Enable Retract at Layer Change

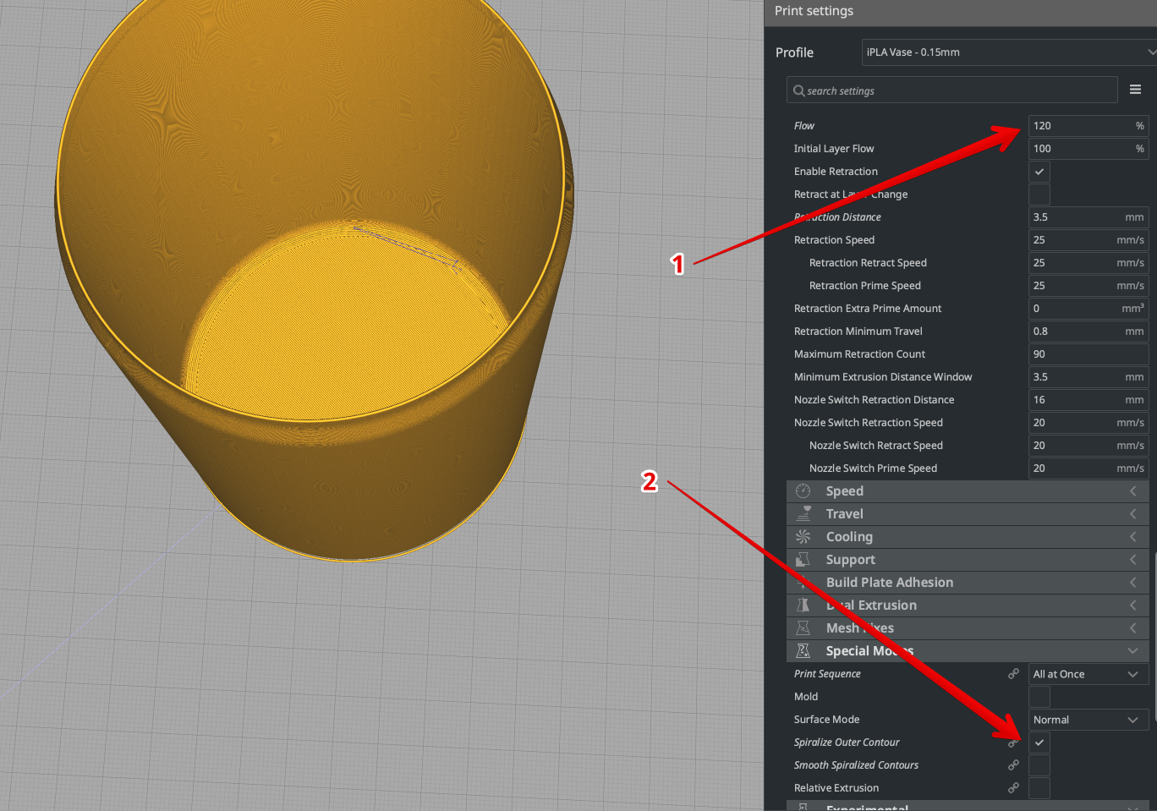tap(1039, 194)
